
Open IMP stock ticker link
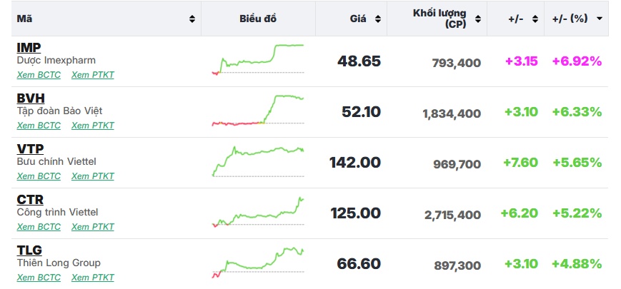click(29, 48)
